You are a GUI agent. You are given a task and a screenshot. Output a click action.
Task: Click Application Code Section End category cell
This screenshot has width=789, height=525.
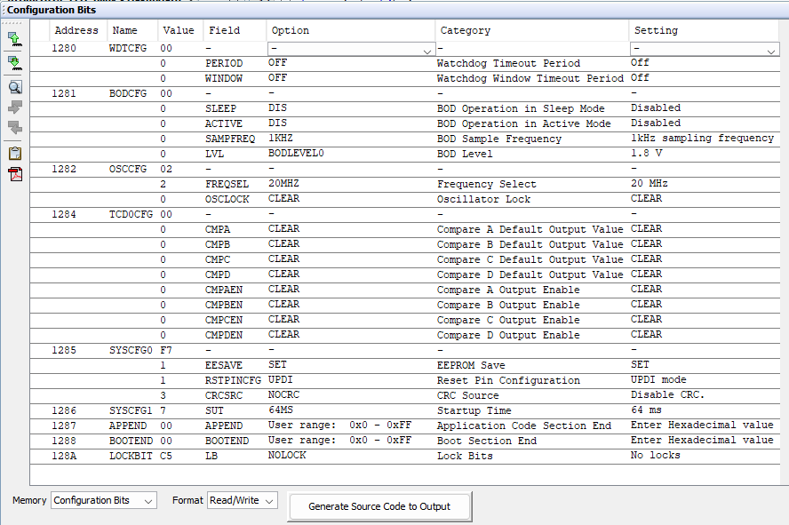point(524,426)
